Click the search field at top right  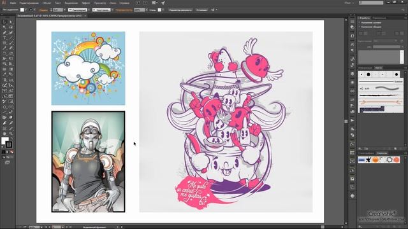[371, 3]
